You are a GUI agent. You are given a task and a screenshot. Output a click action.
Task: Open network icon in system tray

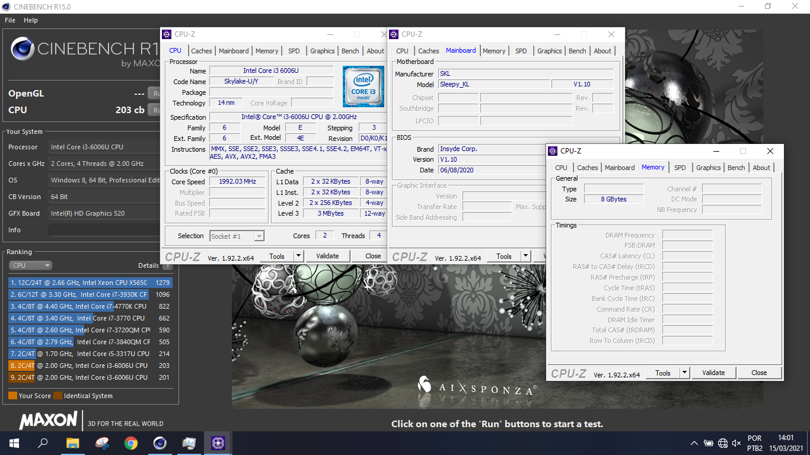tap(722, 443)
